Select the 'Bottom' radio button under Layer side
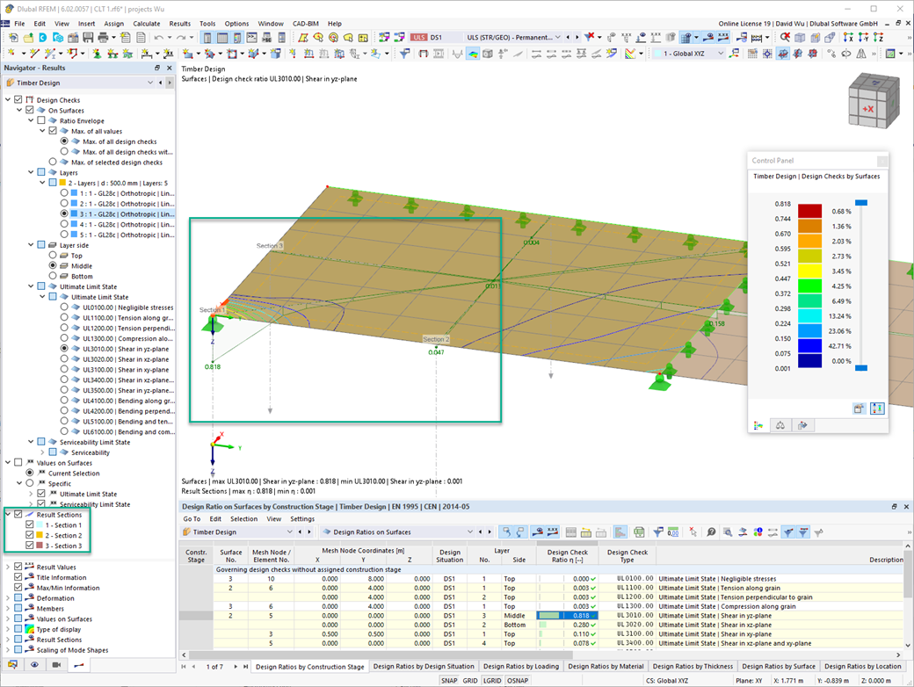914x687 pixels. 51,275
